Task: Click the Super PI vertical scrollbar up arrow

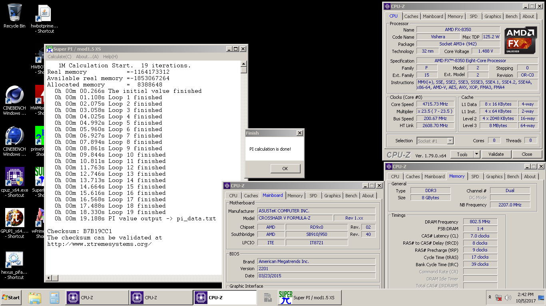Action: 244,63
